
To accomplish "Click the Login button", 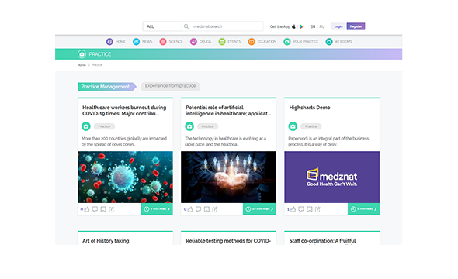I will point(338,26).
